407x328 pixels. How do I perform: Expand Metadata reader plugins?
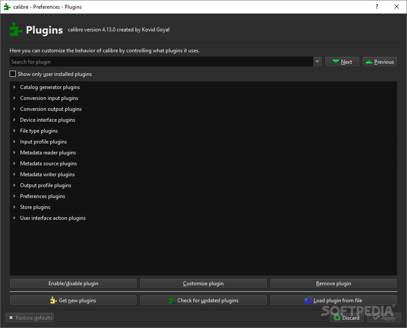tap(14, 153)
